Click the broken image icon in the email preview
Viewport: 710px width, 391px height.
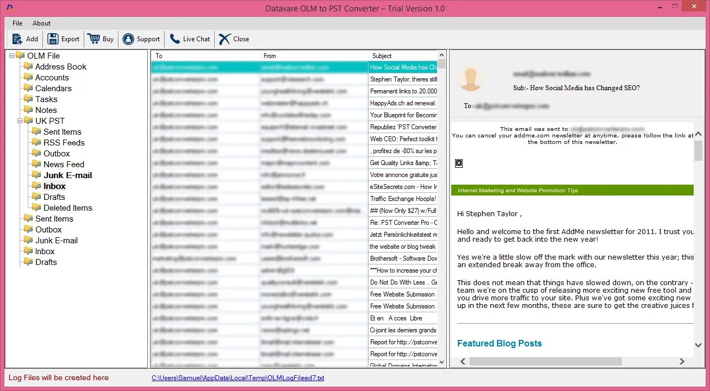coord(459,163)
